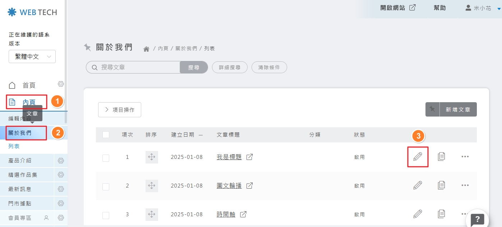
Task: Tick the checkbox for row 1 我是標題
Action: tap(106, 158)
